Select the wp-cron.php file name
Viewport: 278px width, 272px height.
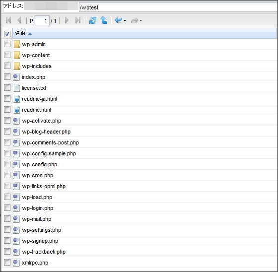click(x=38, y=175)
